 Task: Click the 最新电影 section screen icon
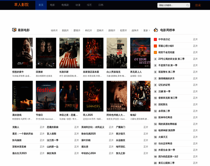(14, 30)
